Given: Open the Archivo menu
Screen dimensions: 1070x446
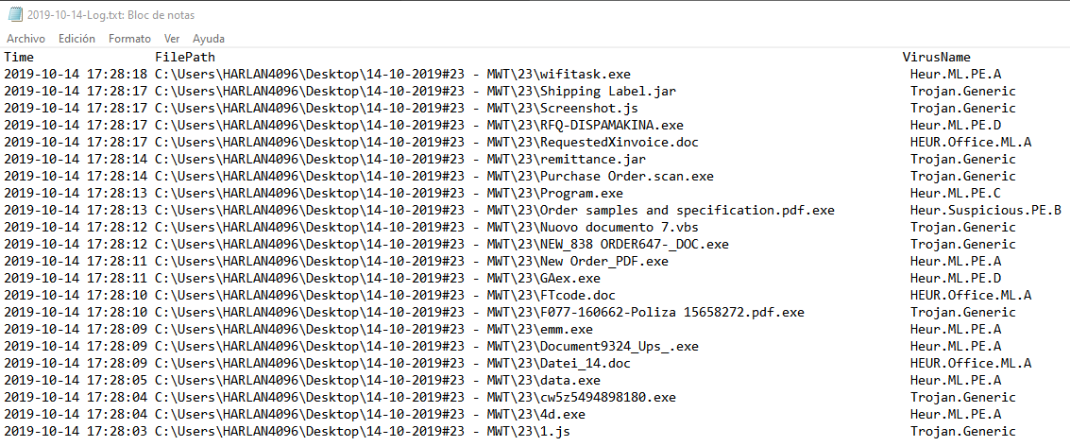Looking at the screenshot, I should pos(25,39).
